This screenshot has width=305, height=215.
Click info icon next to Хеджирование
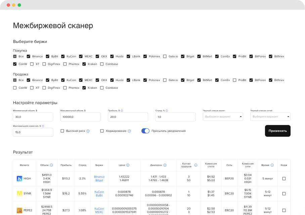coord(129,131)
